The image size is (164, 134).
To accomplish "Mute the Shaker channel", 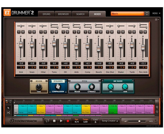I will 123,32.
